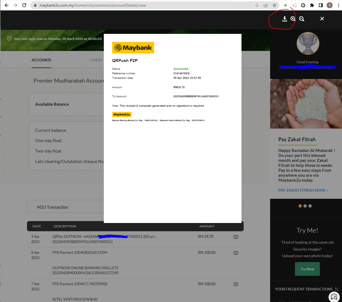Select the first carousel dot
Screen dimensions: 342x302
tap(300, 206)
